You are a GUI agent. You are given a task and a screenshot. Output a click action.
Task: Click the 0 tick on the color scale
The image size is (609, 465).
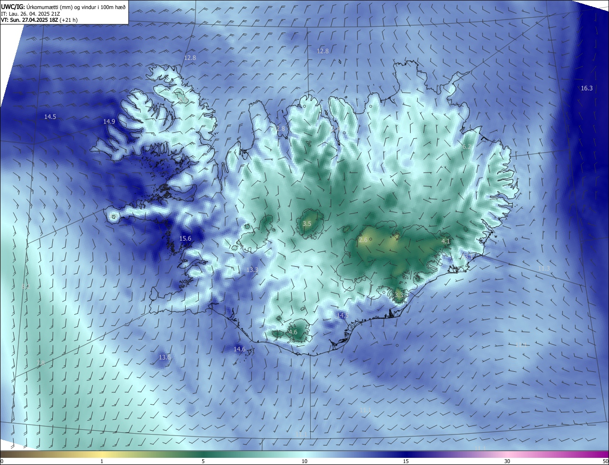(2, 461)
